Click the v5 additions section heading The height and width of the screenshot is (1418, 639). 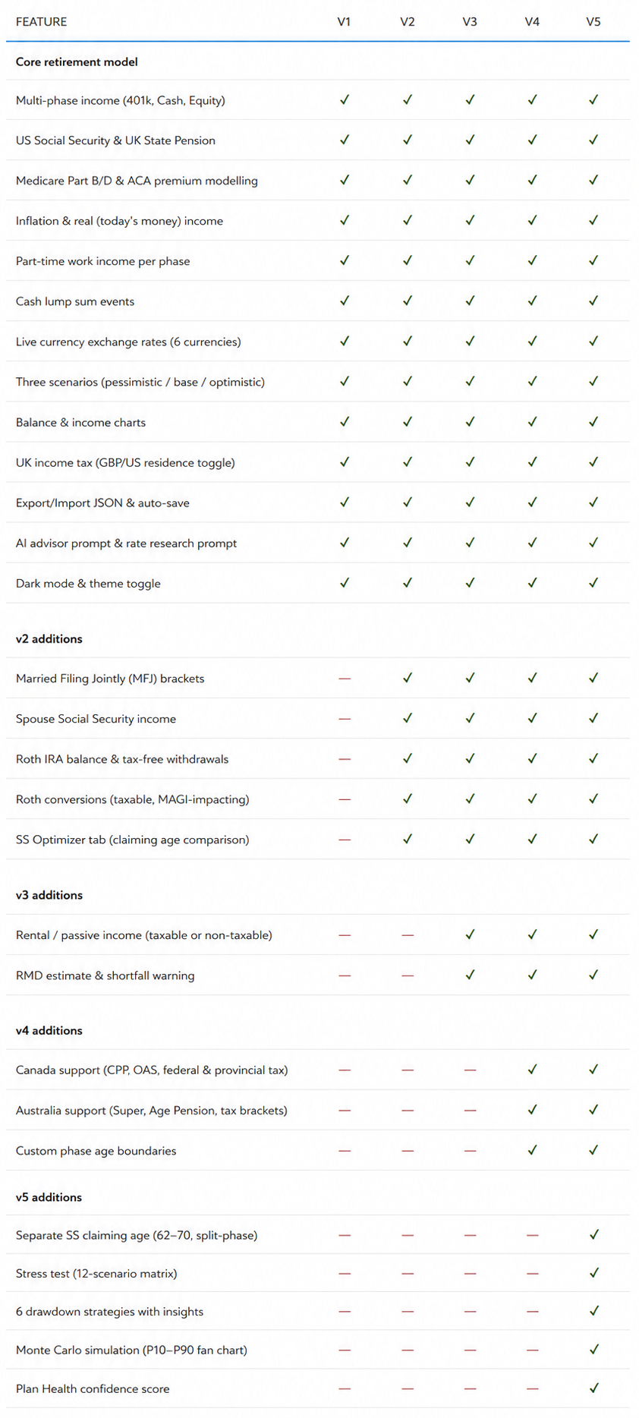point(49,1197)
